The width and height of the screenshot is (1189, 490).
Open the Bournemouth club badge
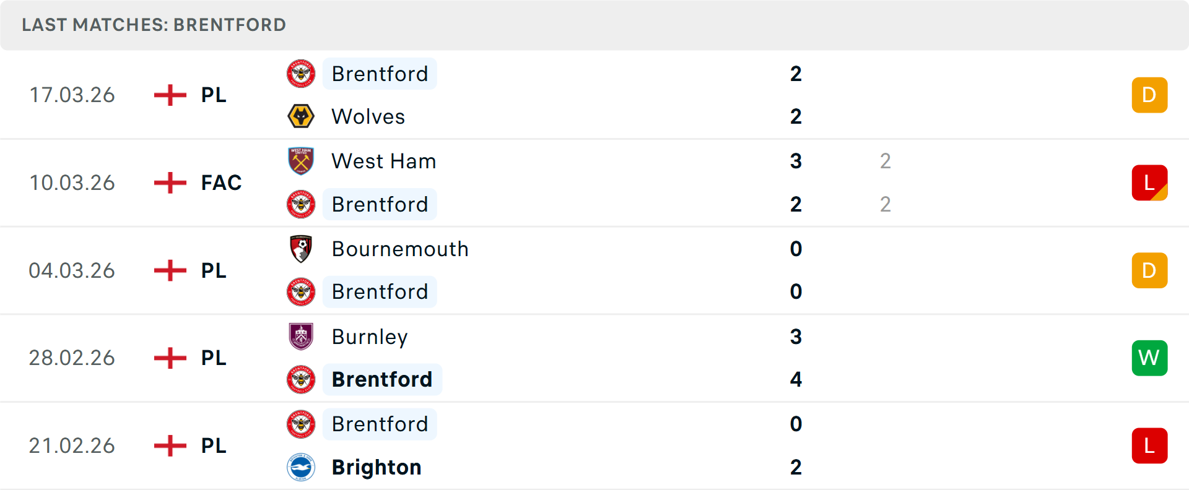pyautogui.click(x=301, y=249)
